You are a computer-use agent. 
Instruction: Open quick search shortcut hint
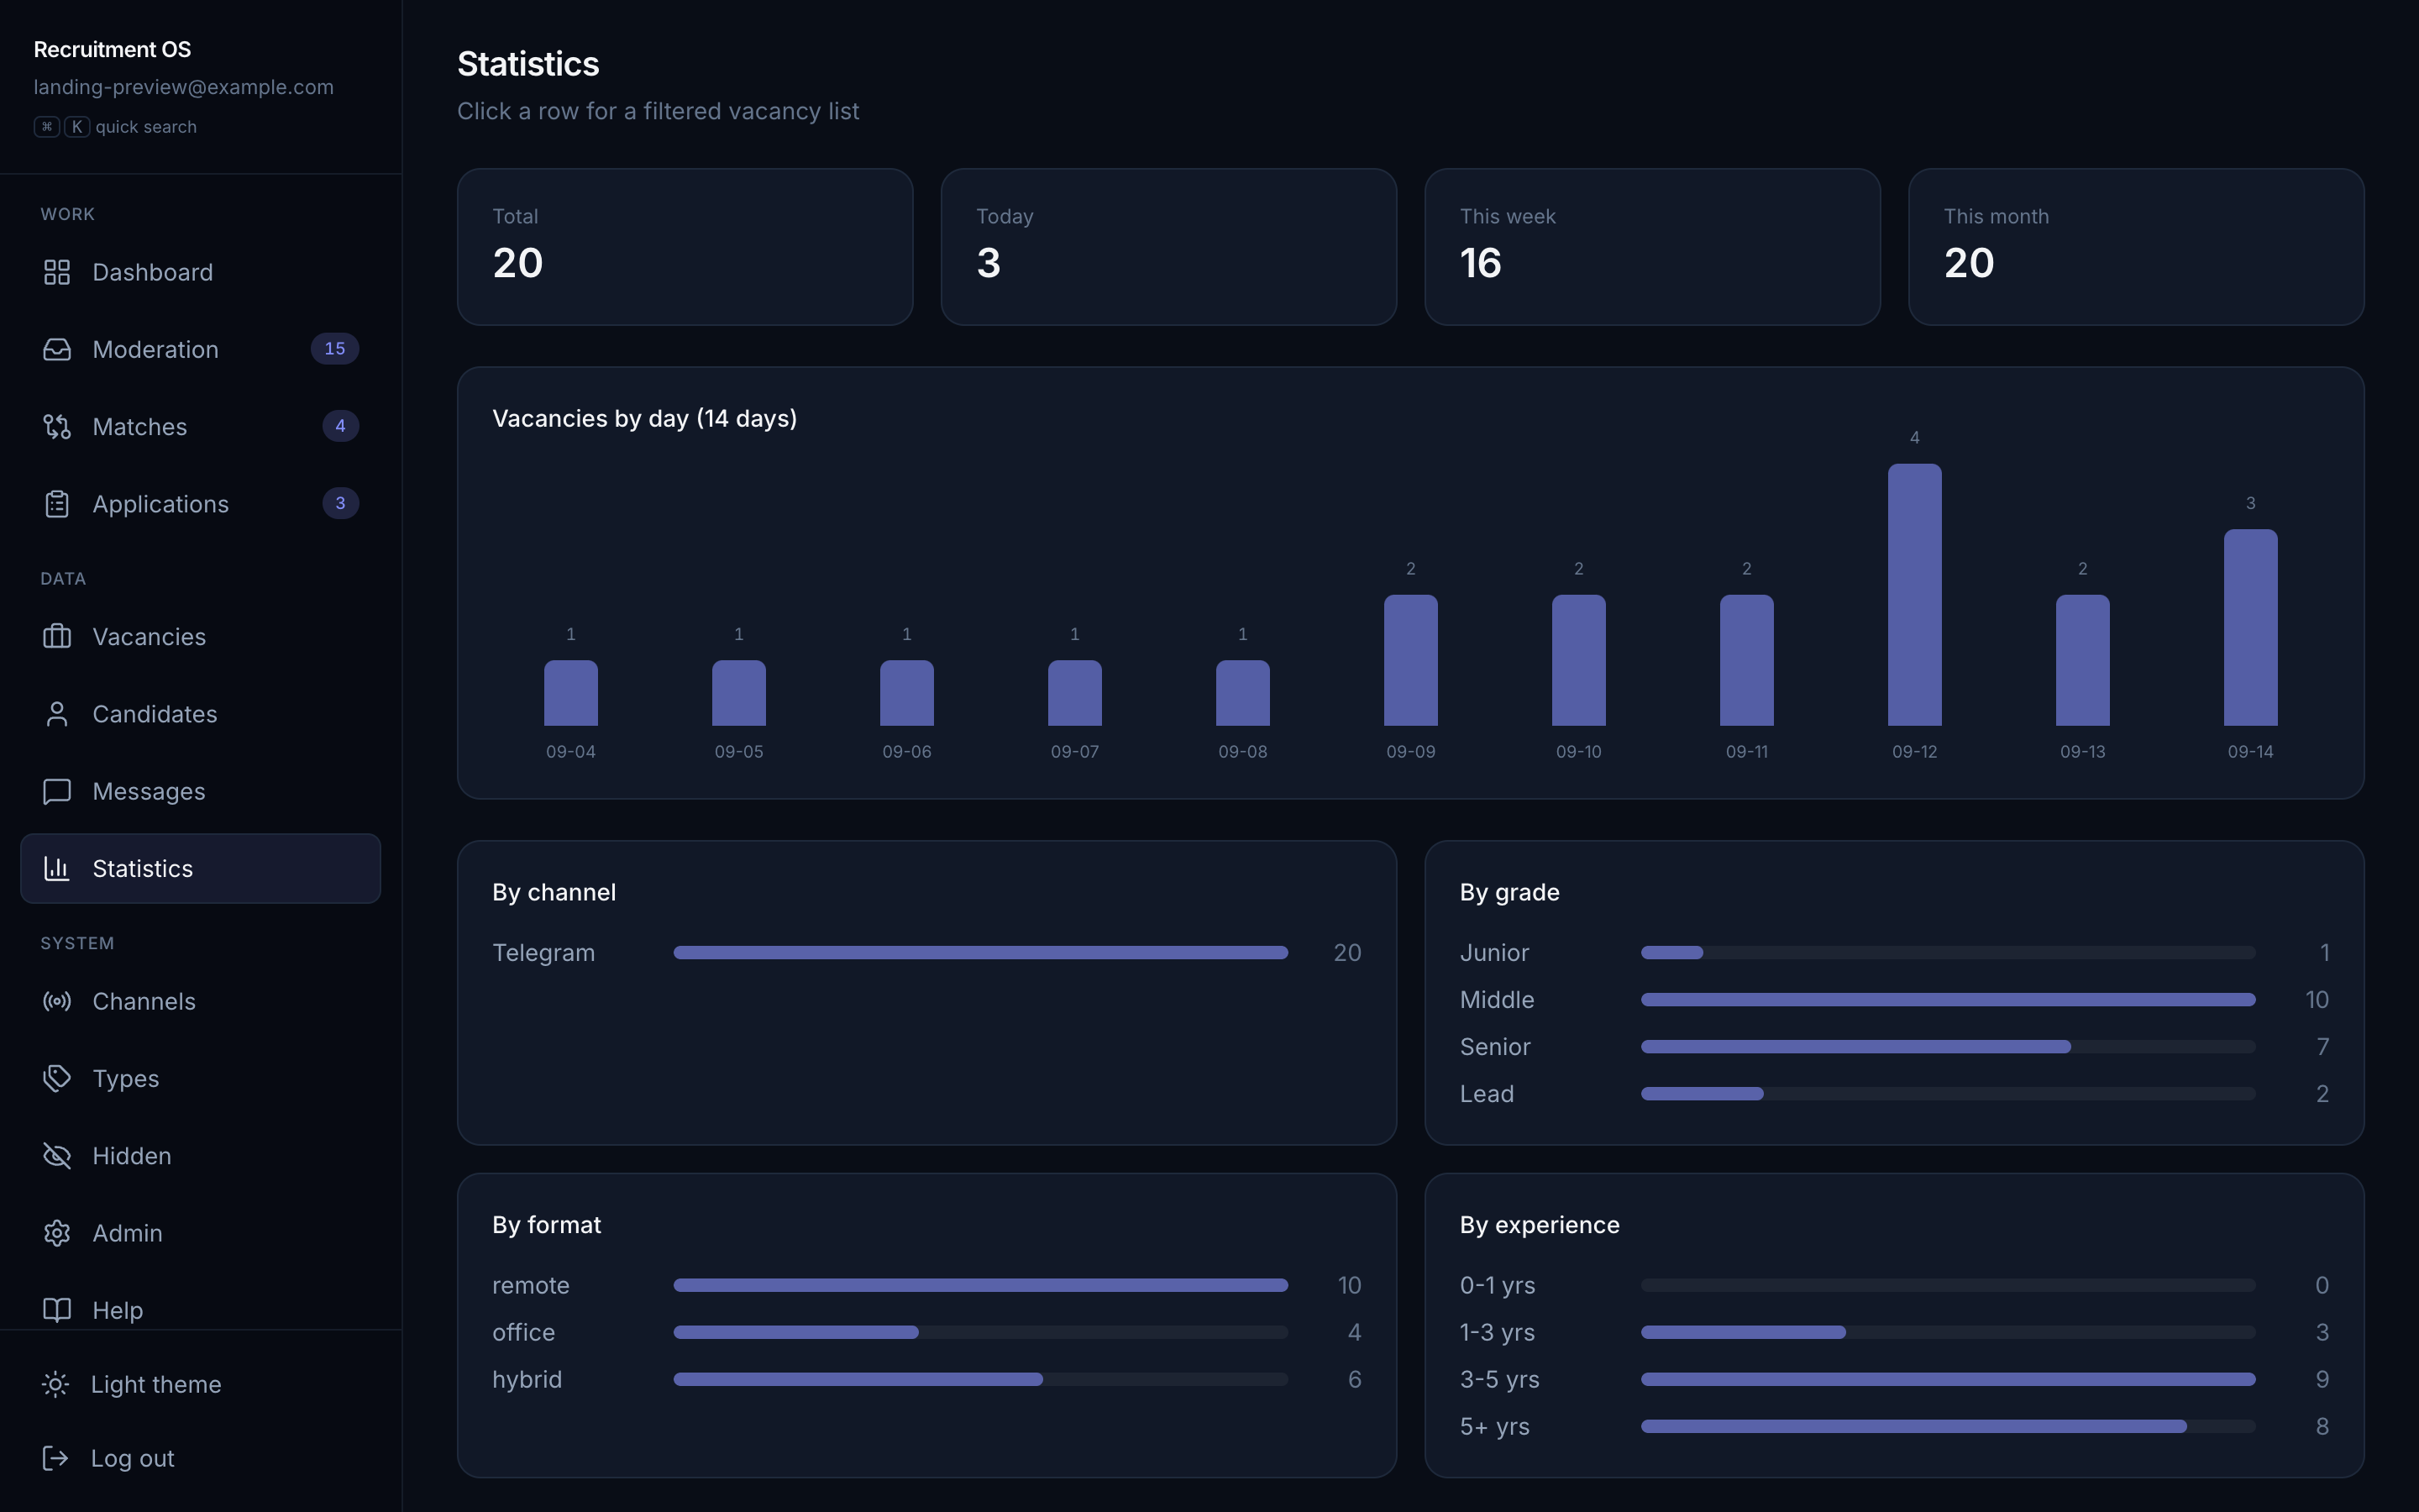point(115,127)
